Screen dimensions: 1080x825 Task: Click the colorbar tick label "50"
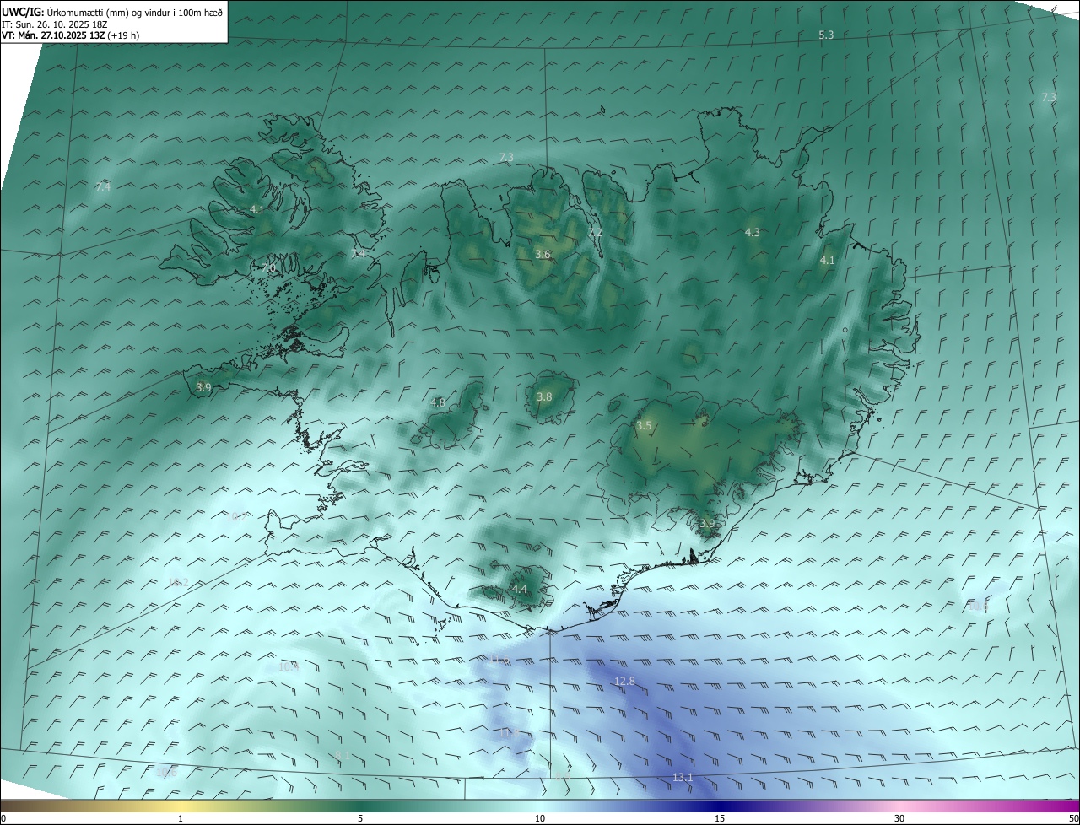[1073, 818]
